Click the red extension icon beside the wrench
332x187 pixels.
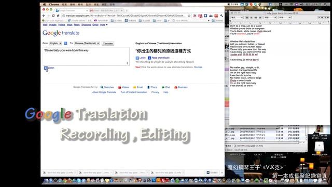216,16
